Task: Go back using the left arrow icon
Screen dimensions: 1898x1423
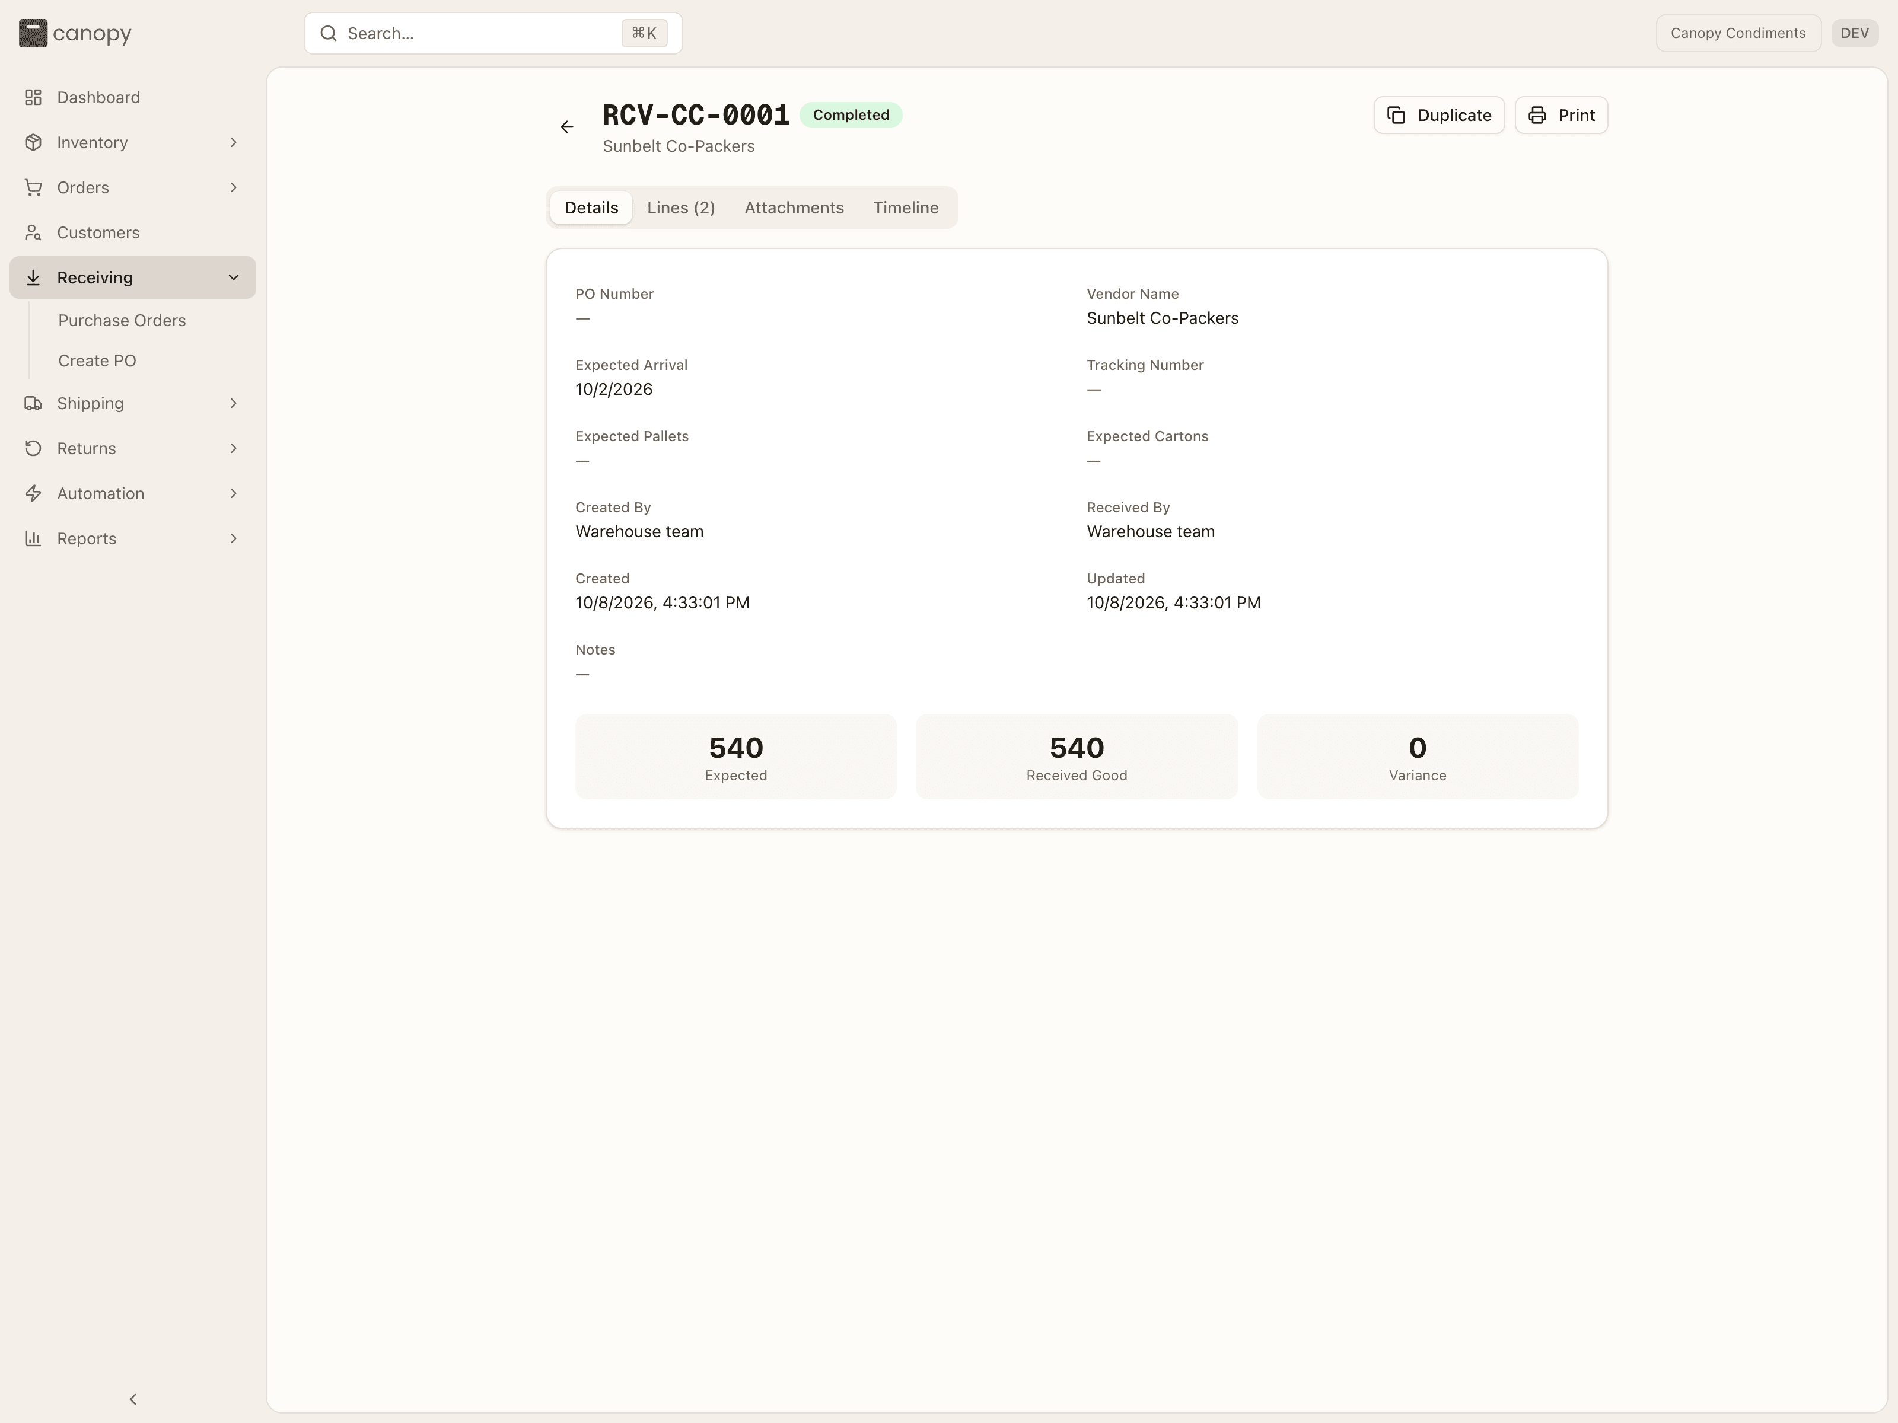Action: (566, 127)
